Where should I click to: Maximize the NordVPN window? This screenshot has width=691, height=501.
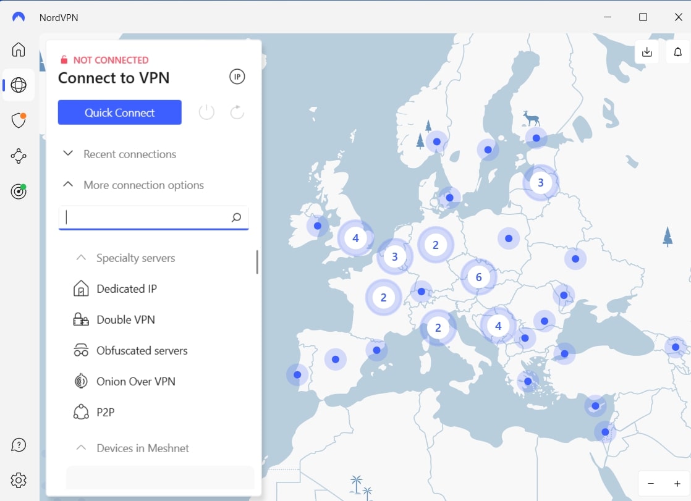point(643,17)
